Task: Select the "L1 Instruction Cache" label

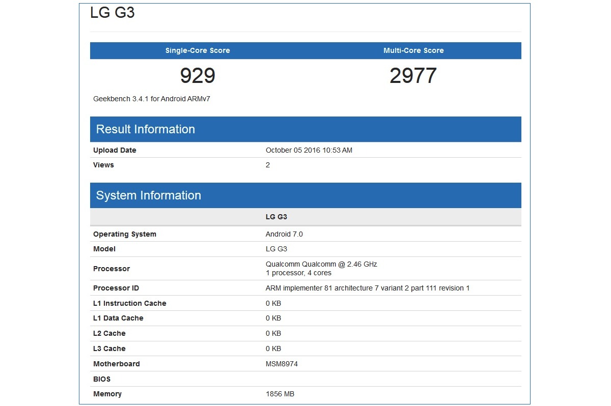Action: pos(130,303)
